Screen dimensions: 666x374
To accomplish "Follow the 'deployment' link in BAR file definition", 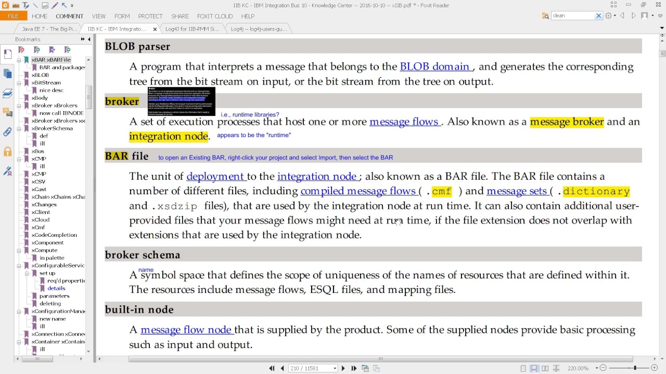I will [215, 176].
